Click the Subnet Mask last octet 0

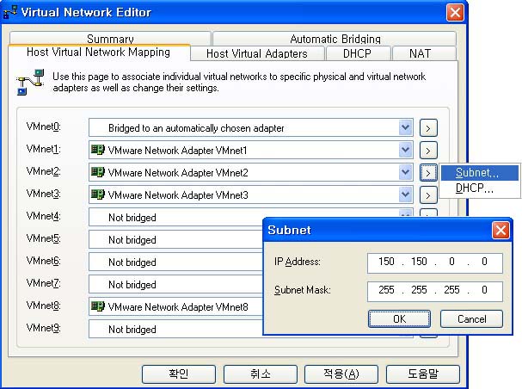coord(484,290)
